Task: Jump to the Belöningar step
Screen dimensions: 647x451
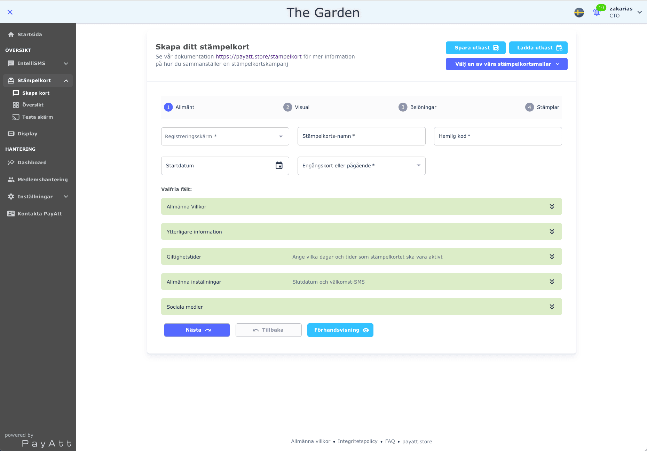Action: click(417, 107)
